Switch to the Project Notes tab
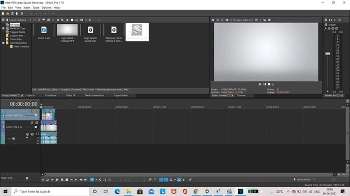 click(x=120, y=95)
